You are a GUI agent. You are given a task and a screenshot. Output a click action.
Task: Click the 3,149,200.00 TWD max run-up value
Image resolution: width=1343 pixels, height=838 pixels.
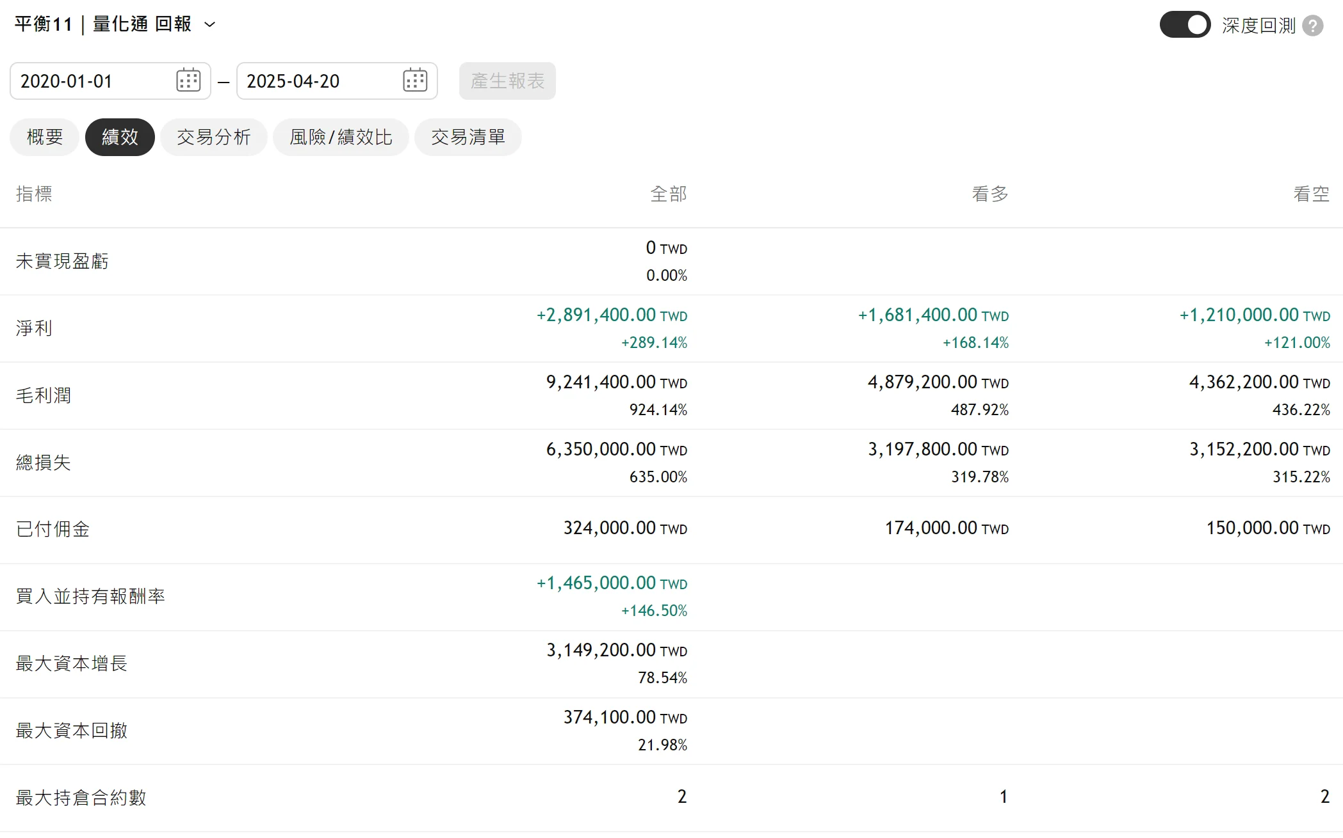tap(617, 650)
